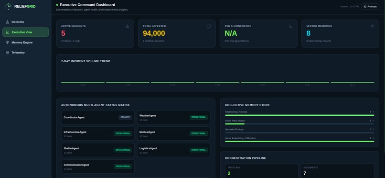Screen dimensions: 385x178
Task: Select the CoordinatorAgent card name
Action: (74, 118)
